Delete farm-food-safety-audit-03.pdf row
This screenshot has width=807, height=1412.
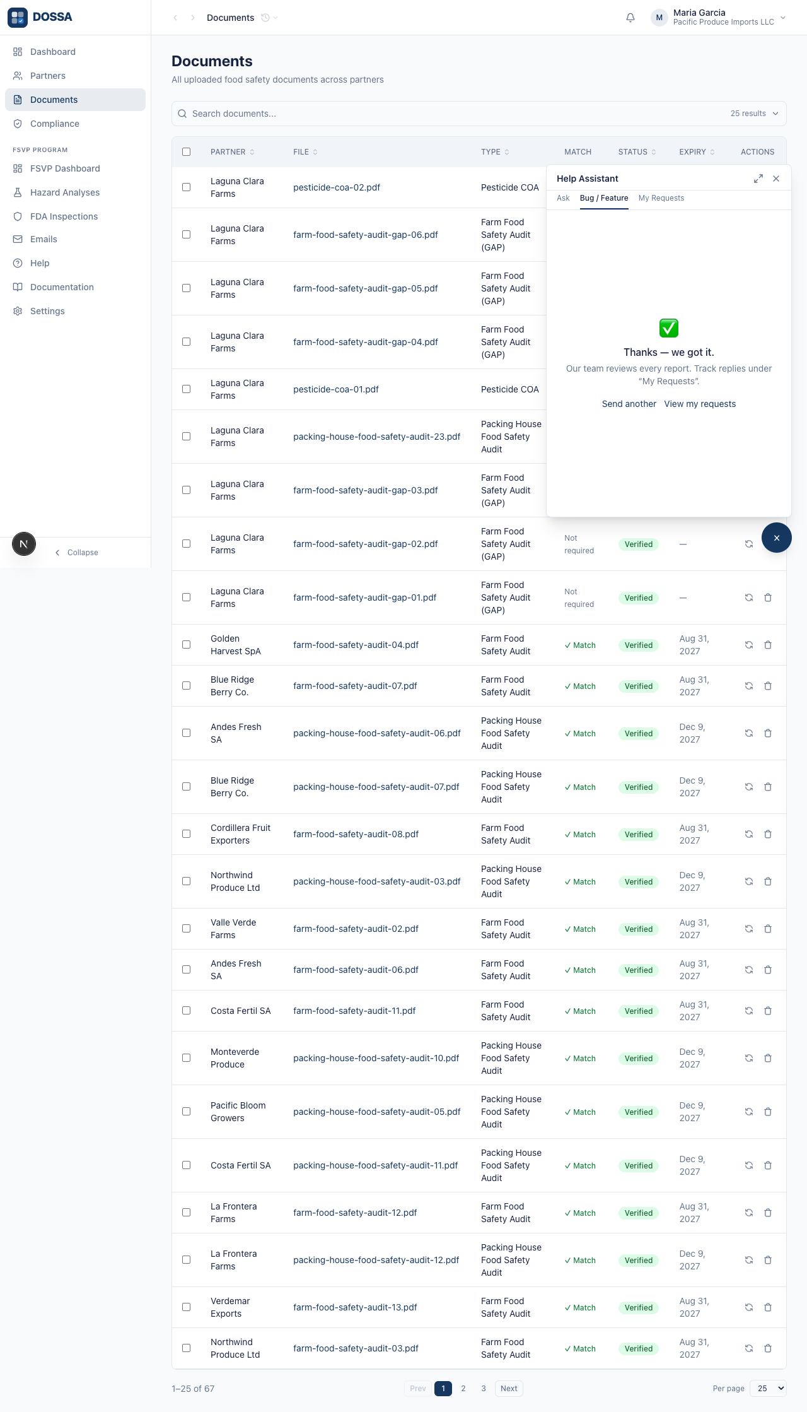tap(768, 1348)
